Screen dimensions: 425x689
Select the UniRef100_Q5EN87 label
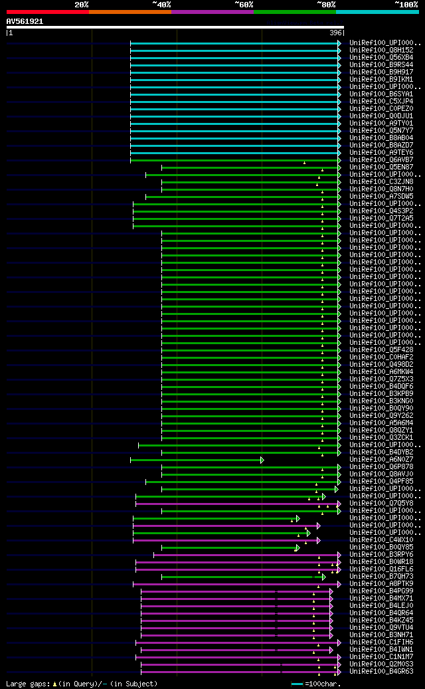click(x=381, y=167)
